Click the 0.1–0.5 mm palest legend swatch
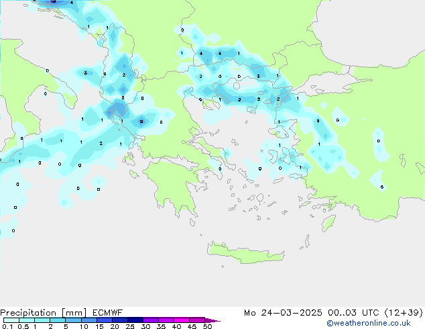The image size is (425, 329). 11,320
